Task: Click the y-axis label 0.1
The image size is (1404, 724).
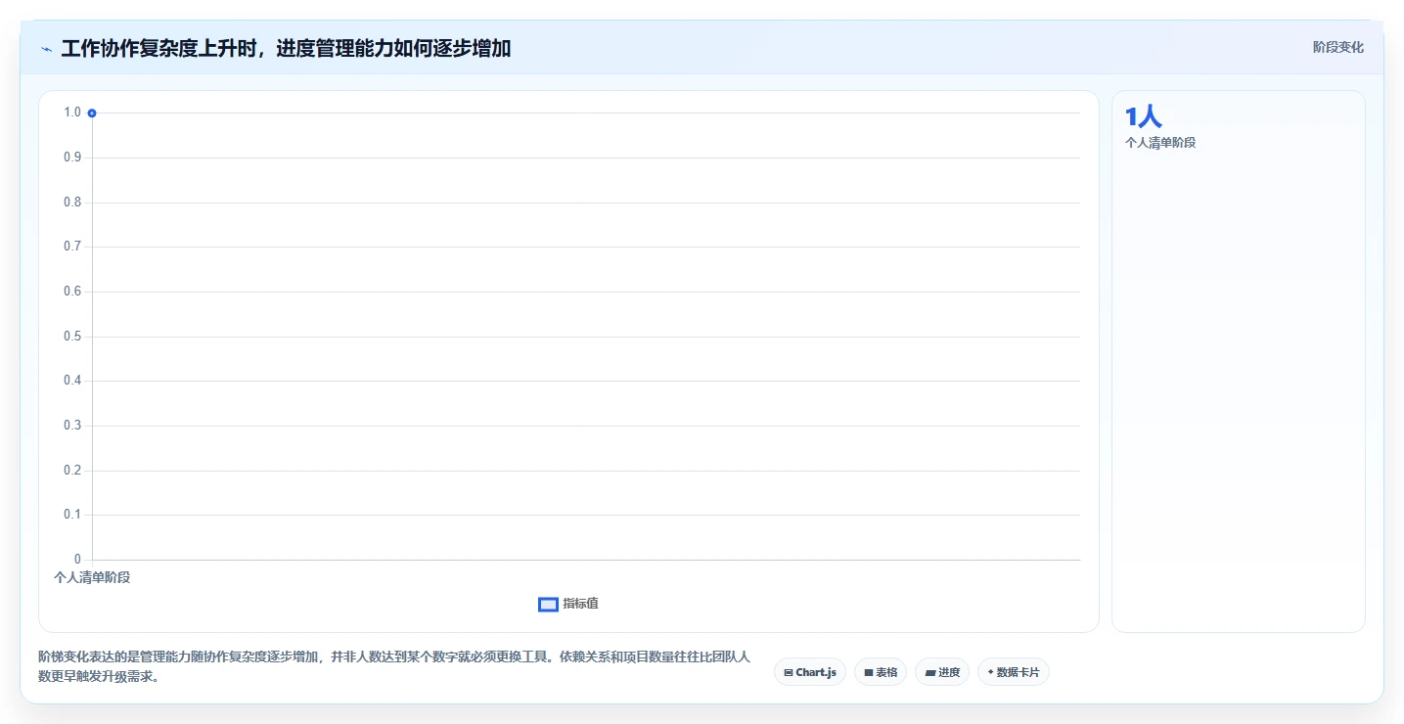Action: (72, 515)
